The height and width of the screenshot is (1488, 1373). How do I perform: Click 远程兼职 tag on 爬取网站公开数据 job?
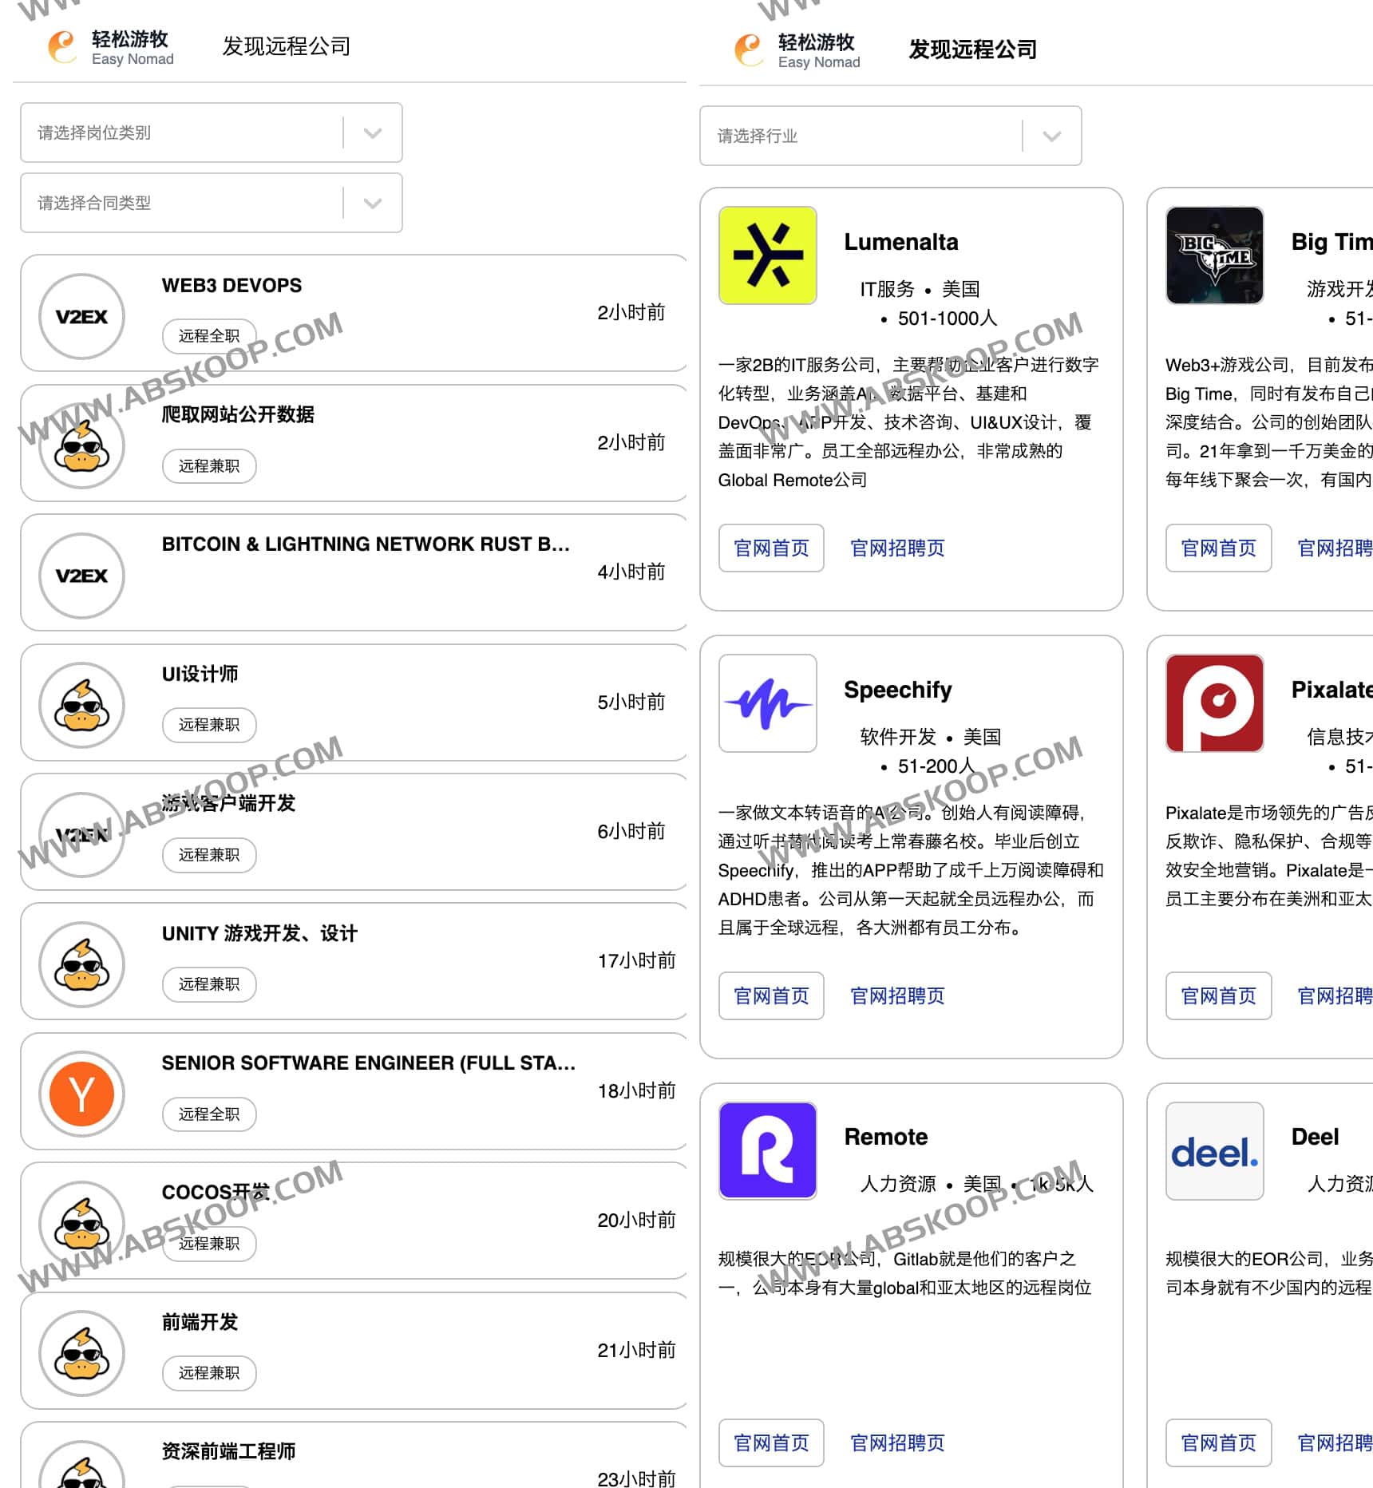click(209, 466)
